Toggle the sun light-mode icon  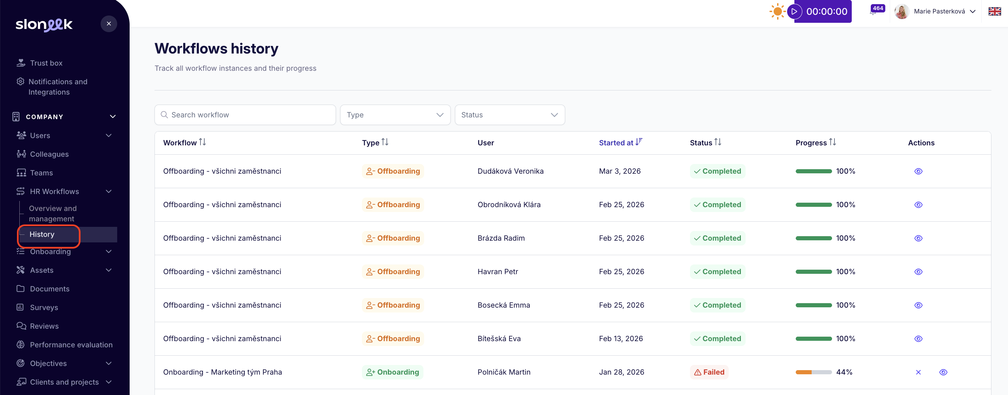[777, 11]
